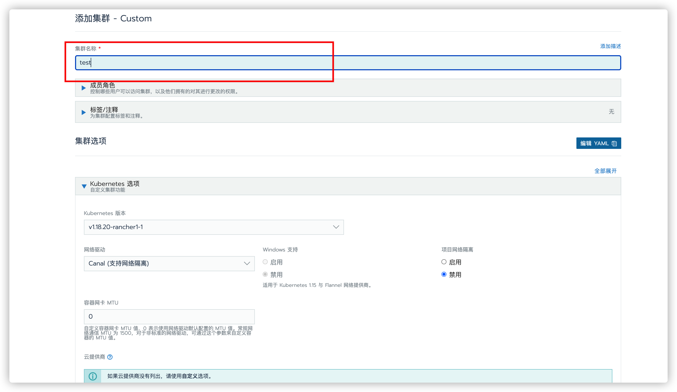The width and height of the screenshot is (677, 392).
Task: Click the 容器网卡 MTU input field
Action: tap(169, 317)
